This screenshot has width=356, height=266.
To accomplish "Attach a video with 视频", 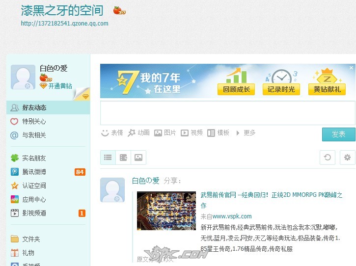I will (x=192, y=133).
